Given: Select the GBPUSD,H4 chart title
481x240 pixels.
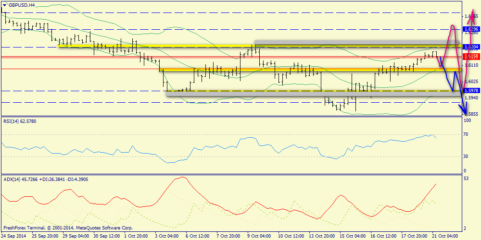Looking at the screenshot, I should 21,5.
